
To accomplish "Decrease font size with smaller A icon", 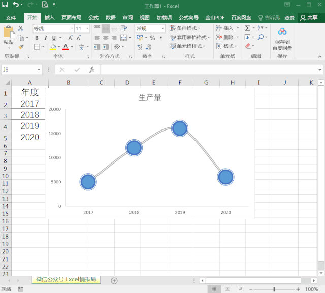I will (x=78, y=38).
